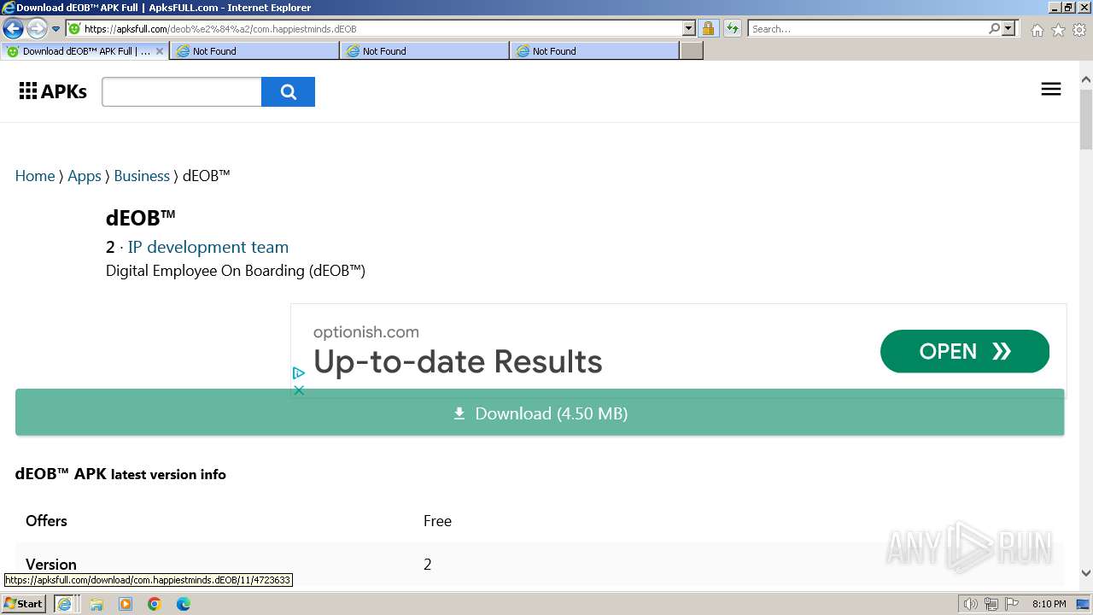The image size is (1093, 615).
Task: Launch Chrome from the taskbar
Action: click(x=155, y=604)
